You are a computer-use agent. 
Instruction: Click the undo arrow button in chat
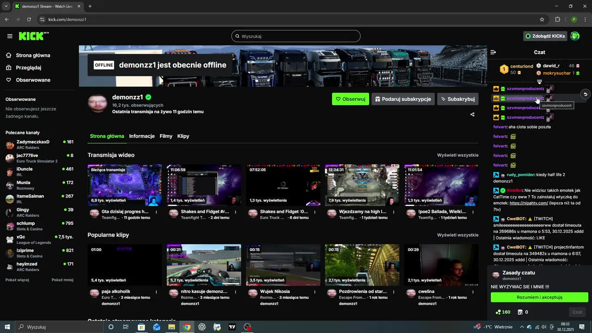click(585, 94)
